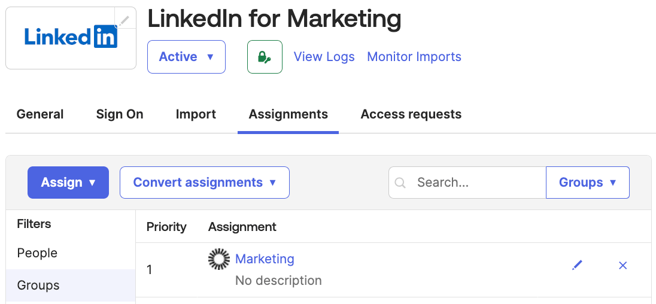Open the Convert assignments dropdown

205,183
